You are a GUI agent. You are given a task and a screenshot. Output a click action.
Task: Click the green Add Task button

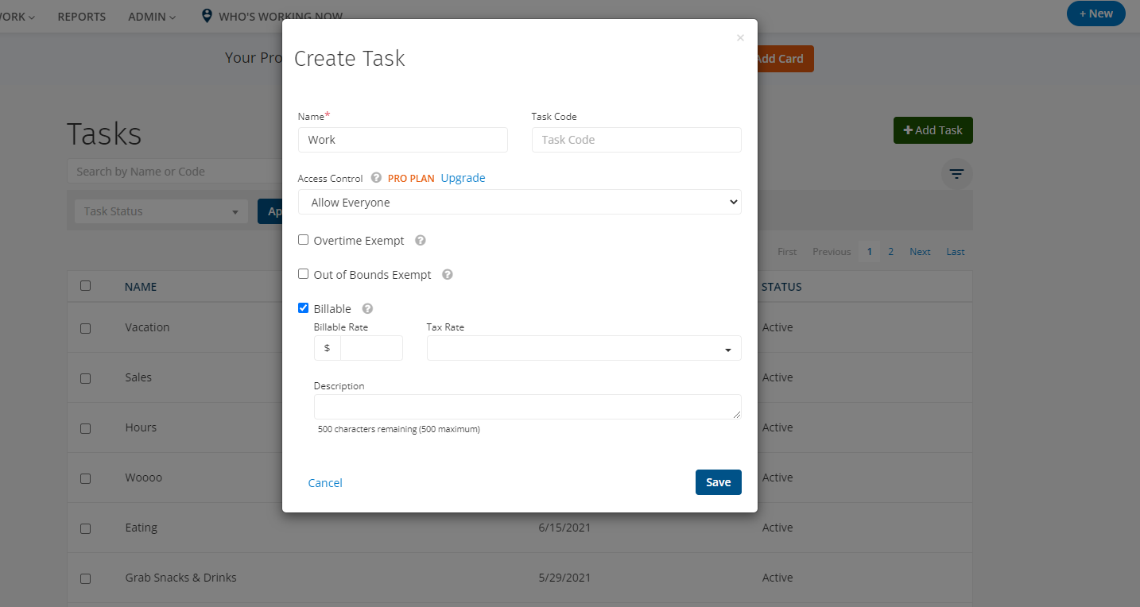933,130
